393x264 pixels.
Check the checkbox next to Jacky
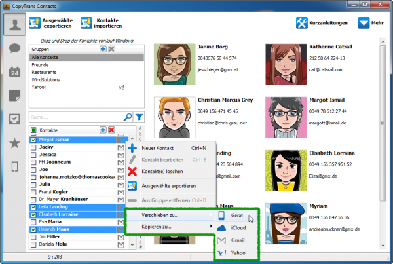tap(33, 149)
